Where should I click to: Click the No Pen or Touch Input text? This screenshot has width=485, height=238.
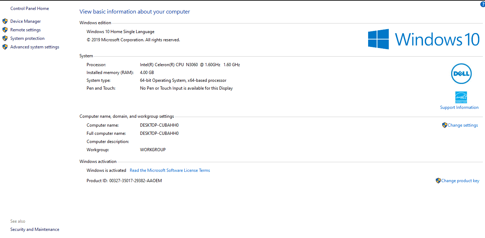[x=186, y=88]
